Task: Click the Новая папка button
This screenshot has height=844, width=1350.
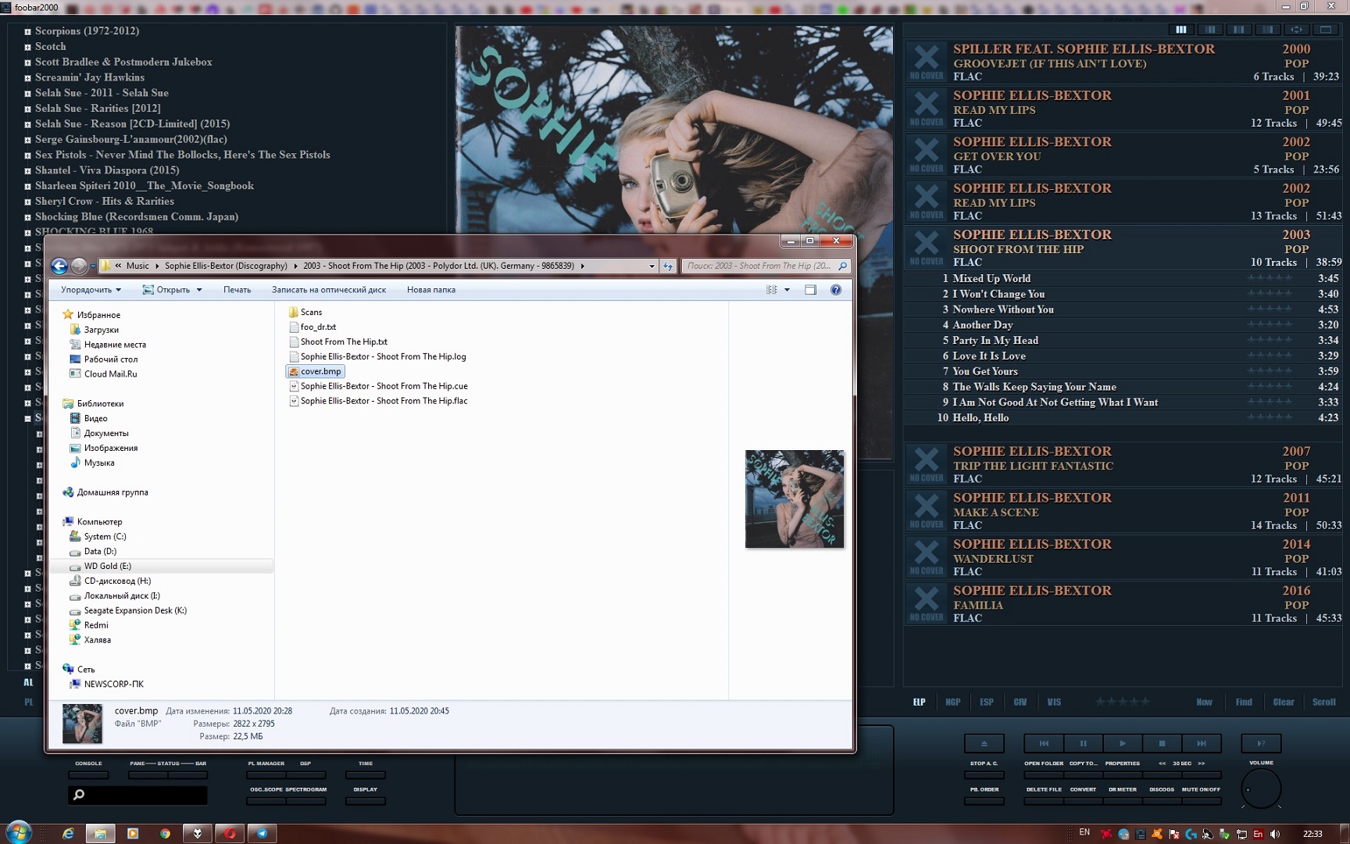Action: pyautogui.click(x=430, y=290)
